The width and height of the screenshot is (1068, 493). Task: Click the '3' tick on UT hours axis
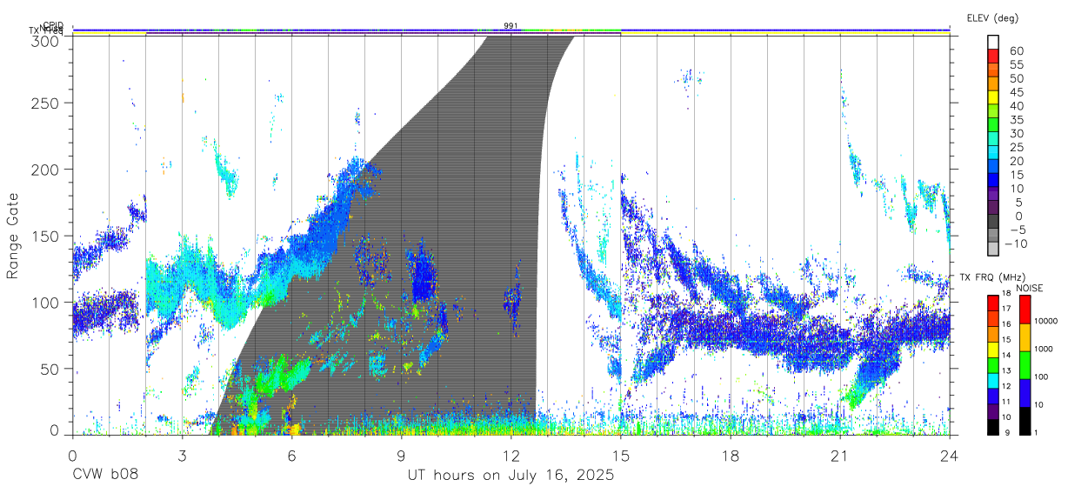pyautogui.click(x=182, y=456)
